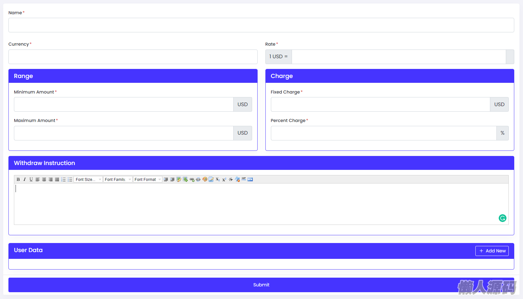
Task: Apply strikethrough formatting
Action: pyautogui.click(x=231, y=179)
